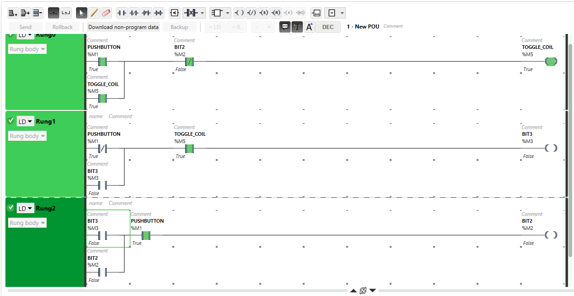Click the Rollback button
This screenshot has width=574, height=296.
point(62,27)
